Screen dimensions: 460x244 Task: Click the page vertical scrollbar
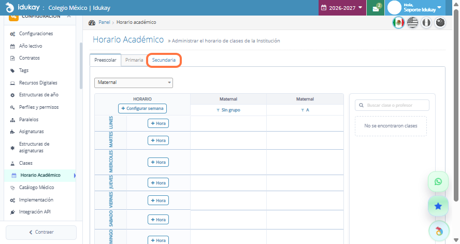coord(456,106)
